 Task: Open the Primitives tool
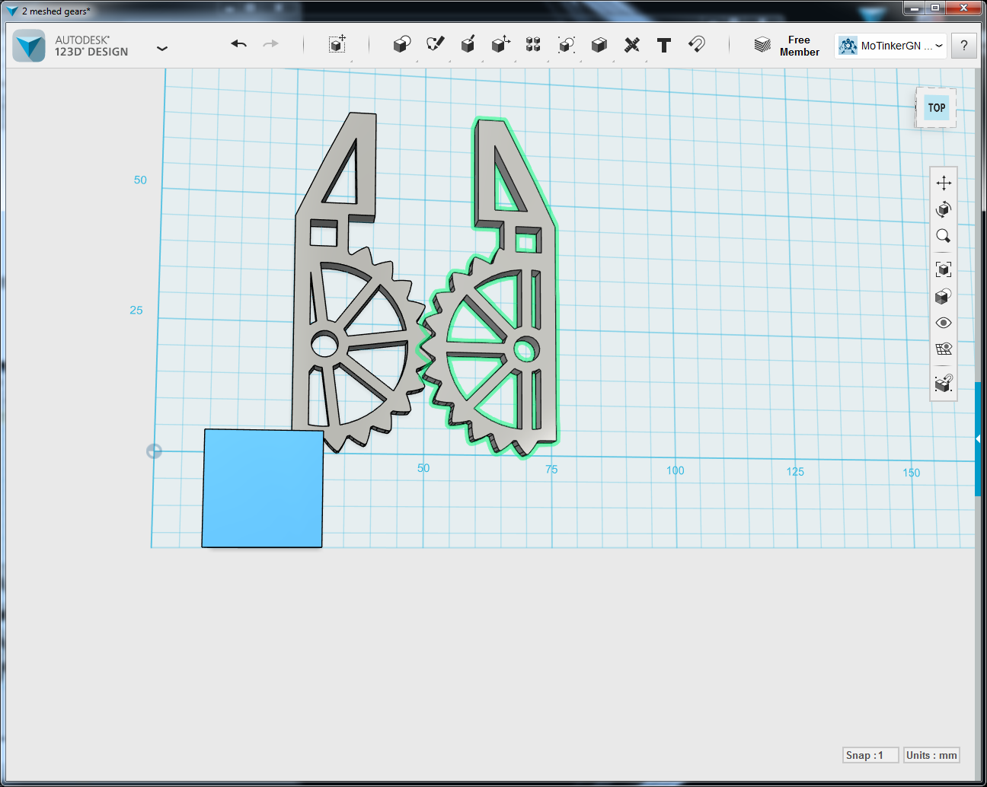401,45
